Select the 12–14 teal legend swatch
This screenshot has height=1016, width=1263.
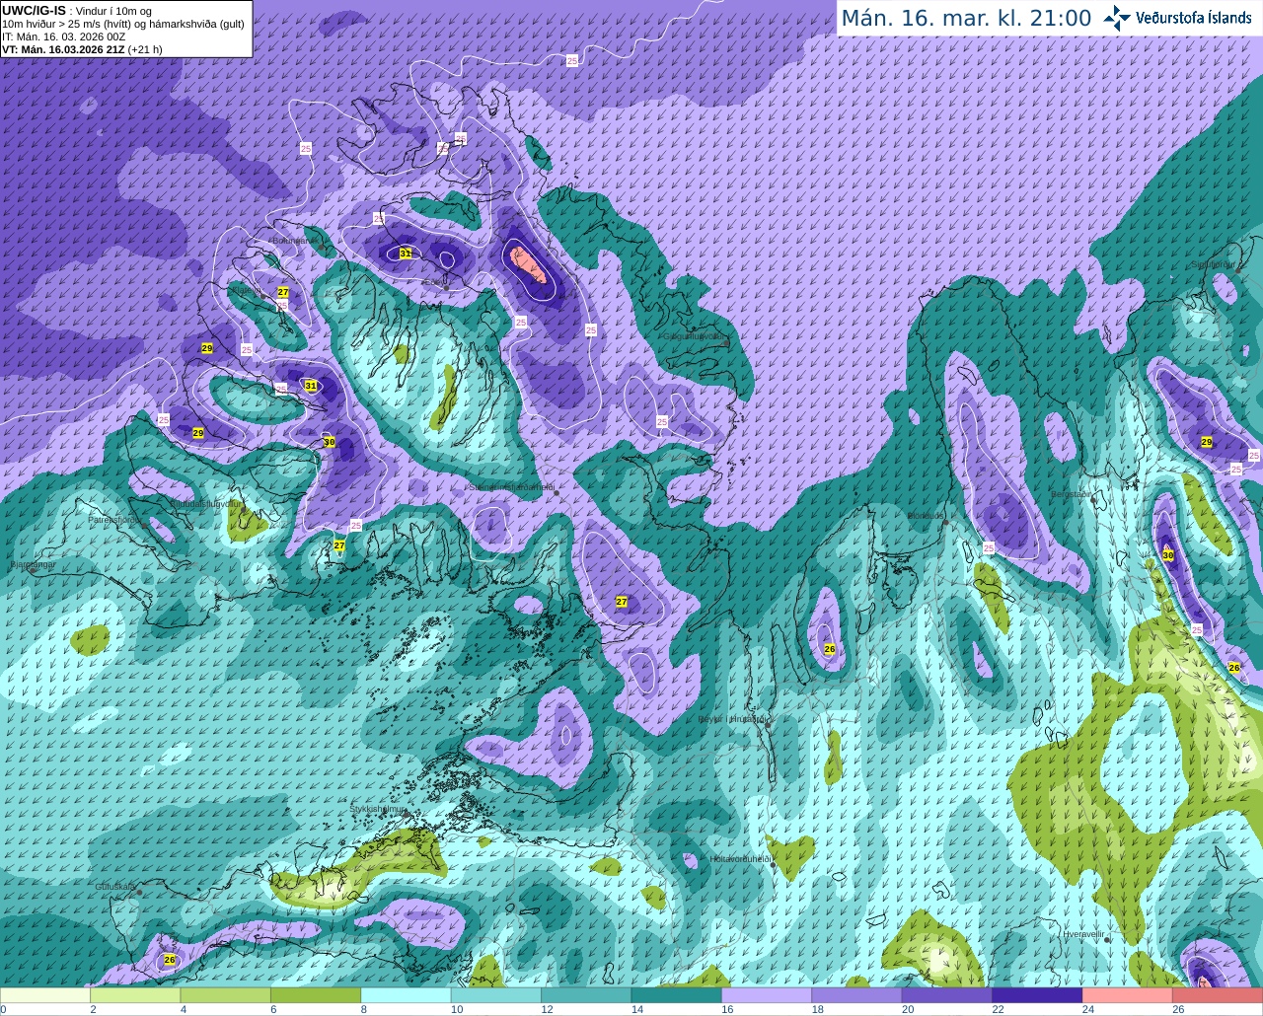tap(587, 995)
